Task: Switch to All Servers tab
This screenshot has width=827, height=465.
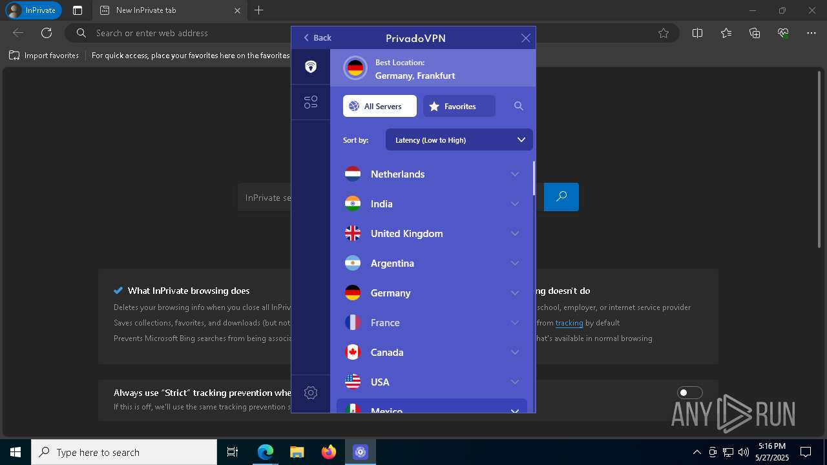Action: coord(380,106)
